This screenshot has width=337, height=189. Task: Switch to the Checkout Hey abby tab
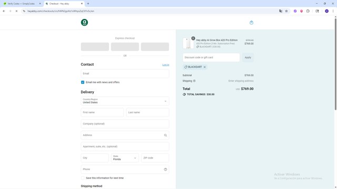pos(64,4)
